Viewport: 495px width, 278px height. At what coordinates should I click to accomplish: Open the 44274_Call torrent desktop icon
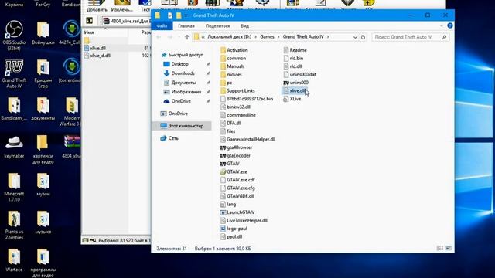tap(70, 33)
